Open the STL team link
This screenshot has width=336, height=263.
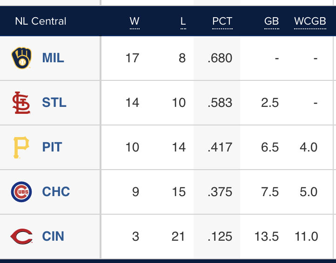coord(54,103)
